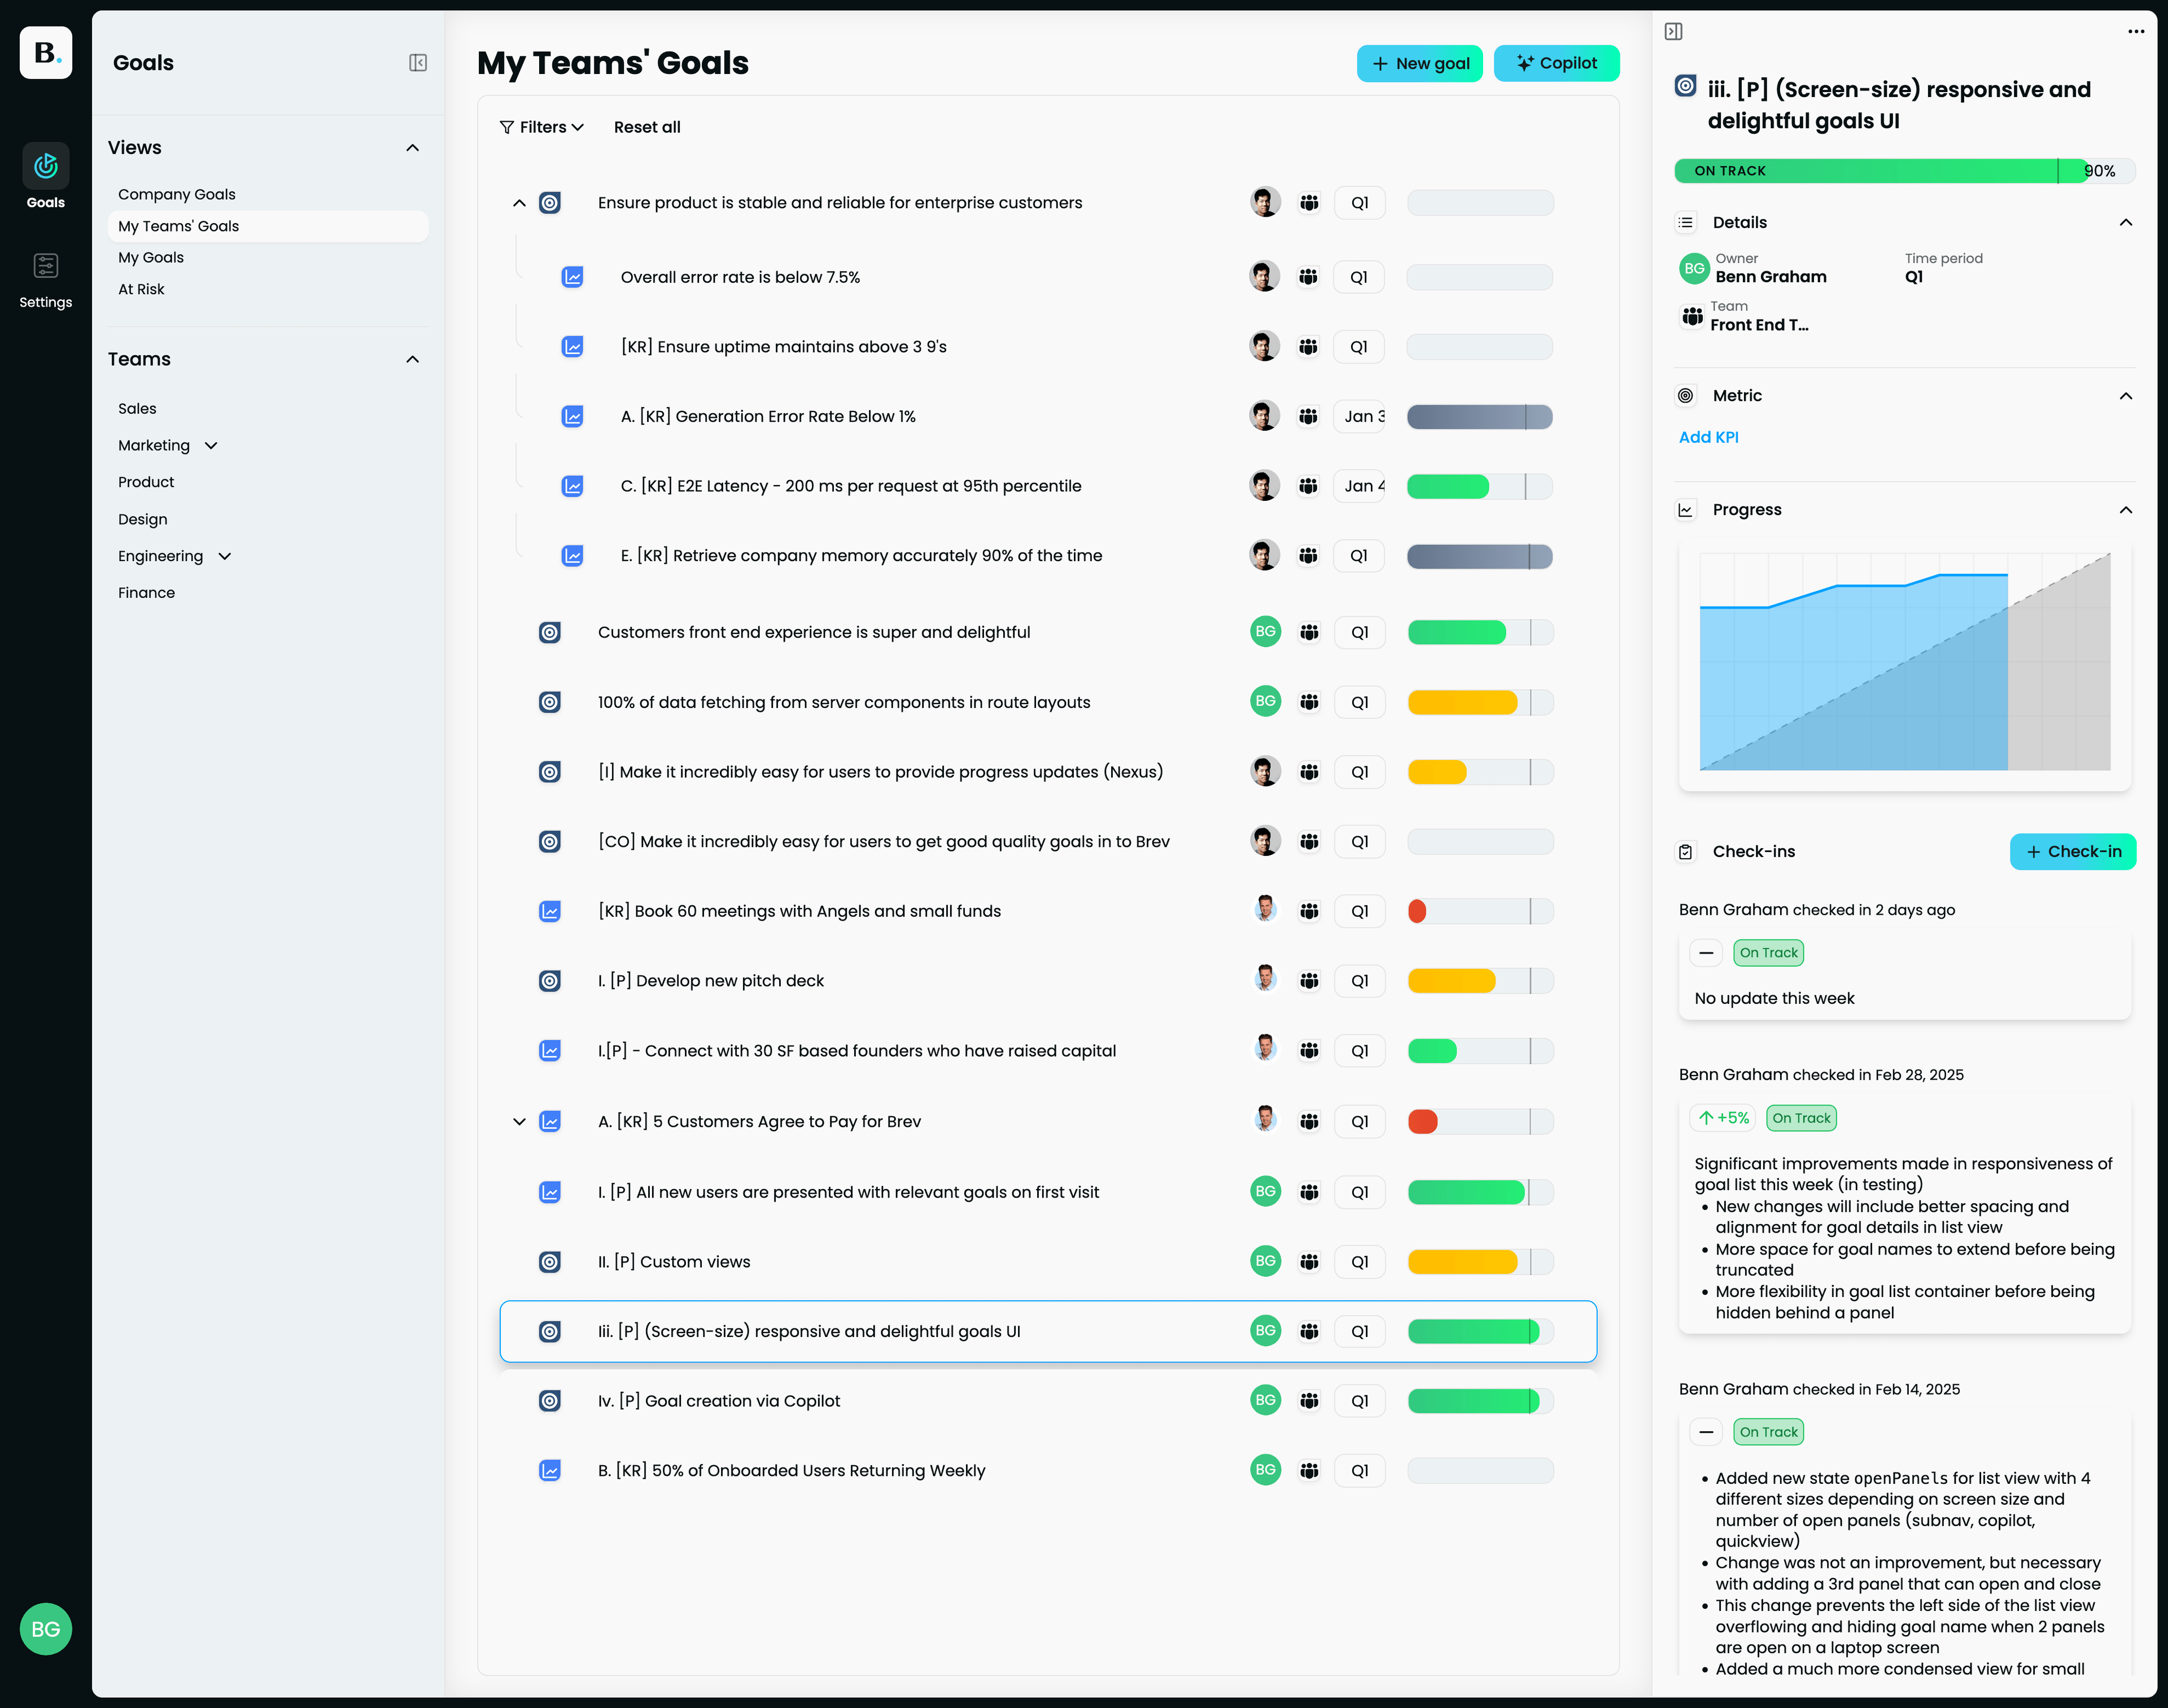
Task: Click progress bar on Connect with 30 SF founders
Action: [1481, 1051]
